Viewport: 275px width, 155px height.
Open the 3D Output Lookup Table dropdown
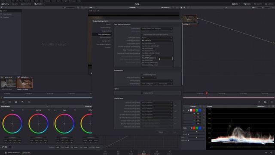click(x=157, y=112)
